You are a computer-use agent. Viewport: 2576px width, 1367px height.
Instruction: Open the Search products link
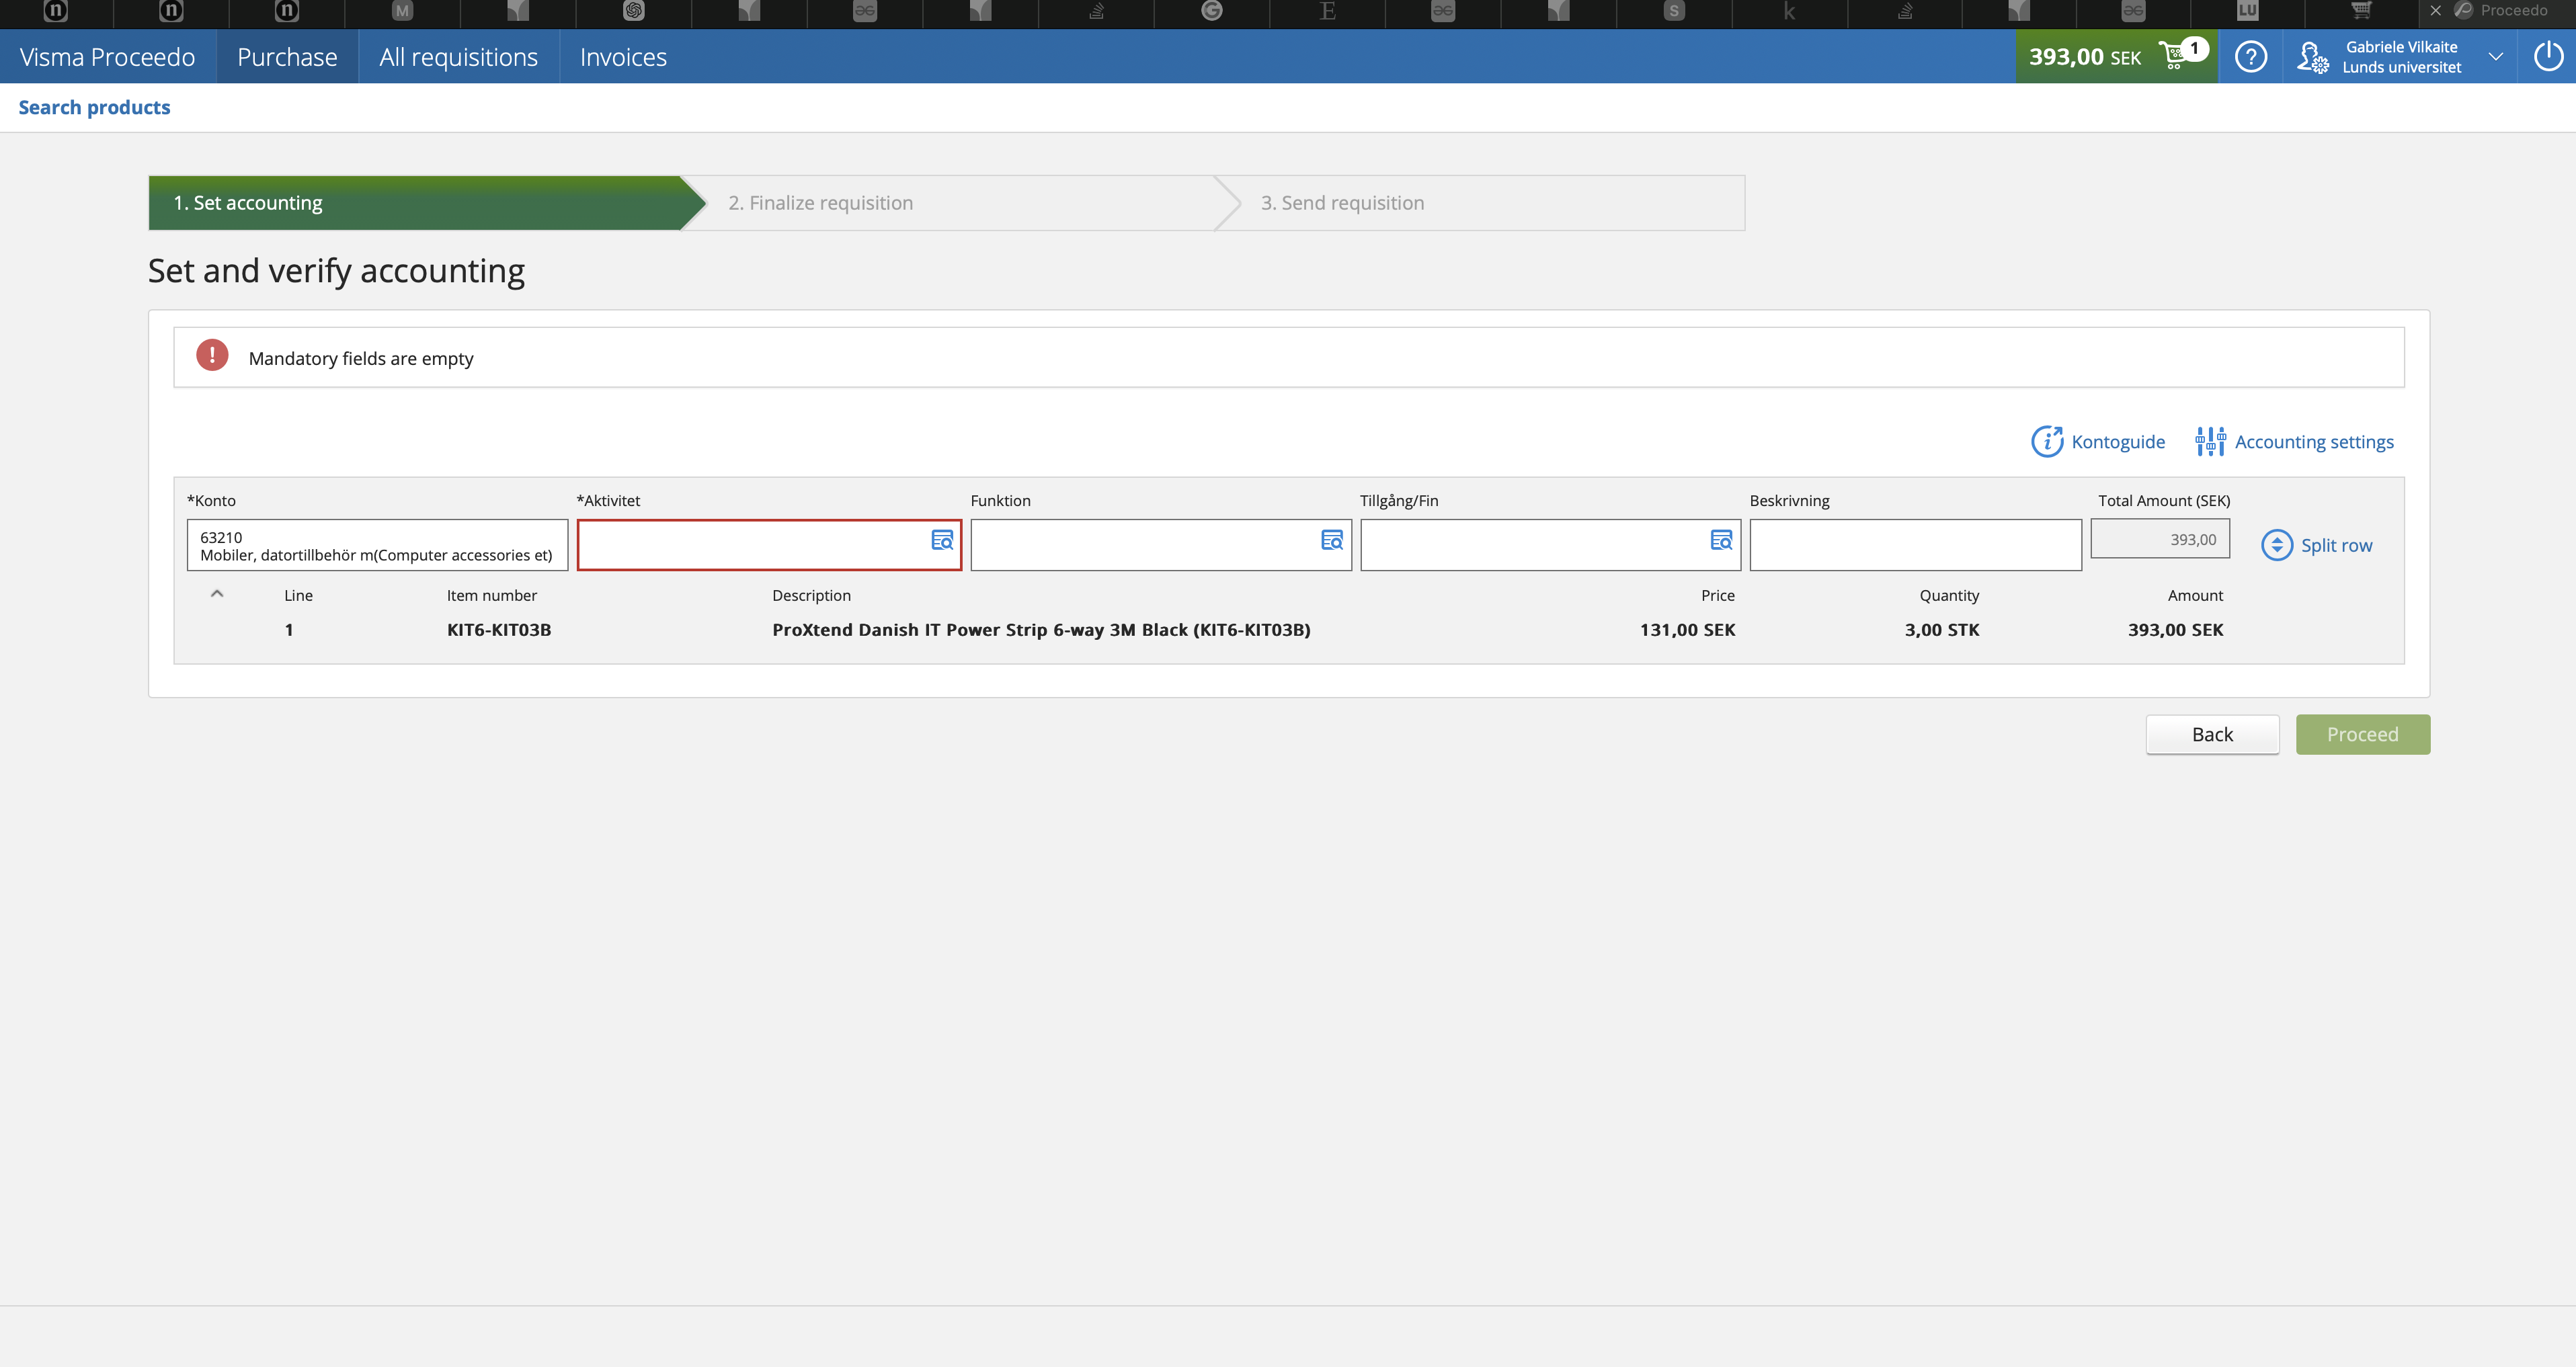point(95,107)
